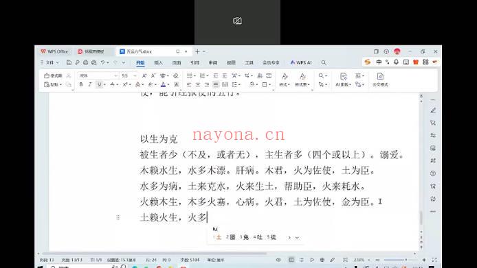The image size is (477, 268).
Task: Click the Save icon in quick access toolbar
Action: tap(69, 62)
